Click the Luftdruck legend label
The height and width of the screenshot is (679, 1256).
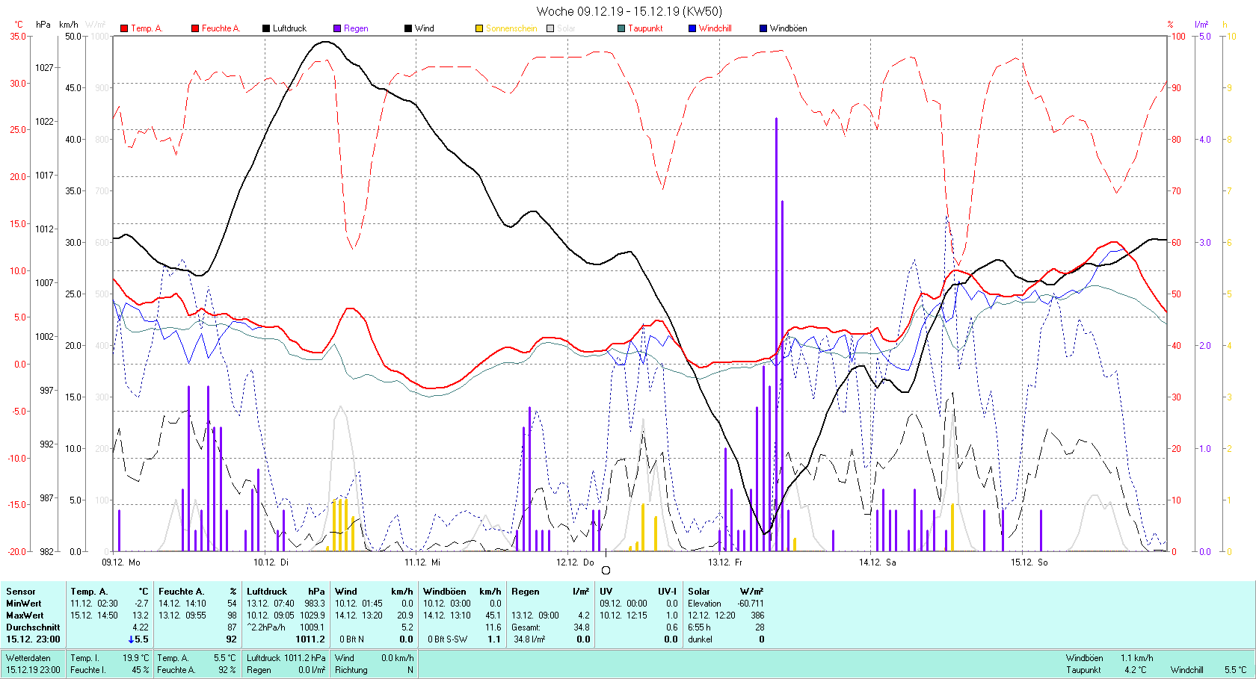pyautogui.click(x=290, y=28)
